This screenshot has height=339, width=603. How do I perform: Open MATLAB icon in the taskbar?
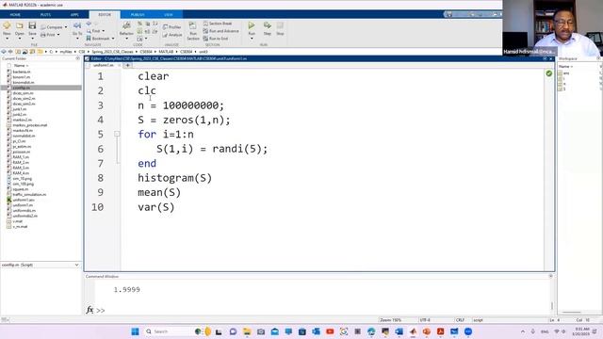413,331
